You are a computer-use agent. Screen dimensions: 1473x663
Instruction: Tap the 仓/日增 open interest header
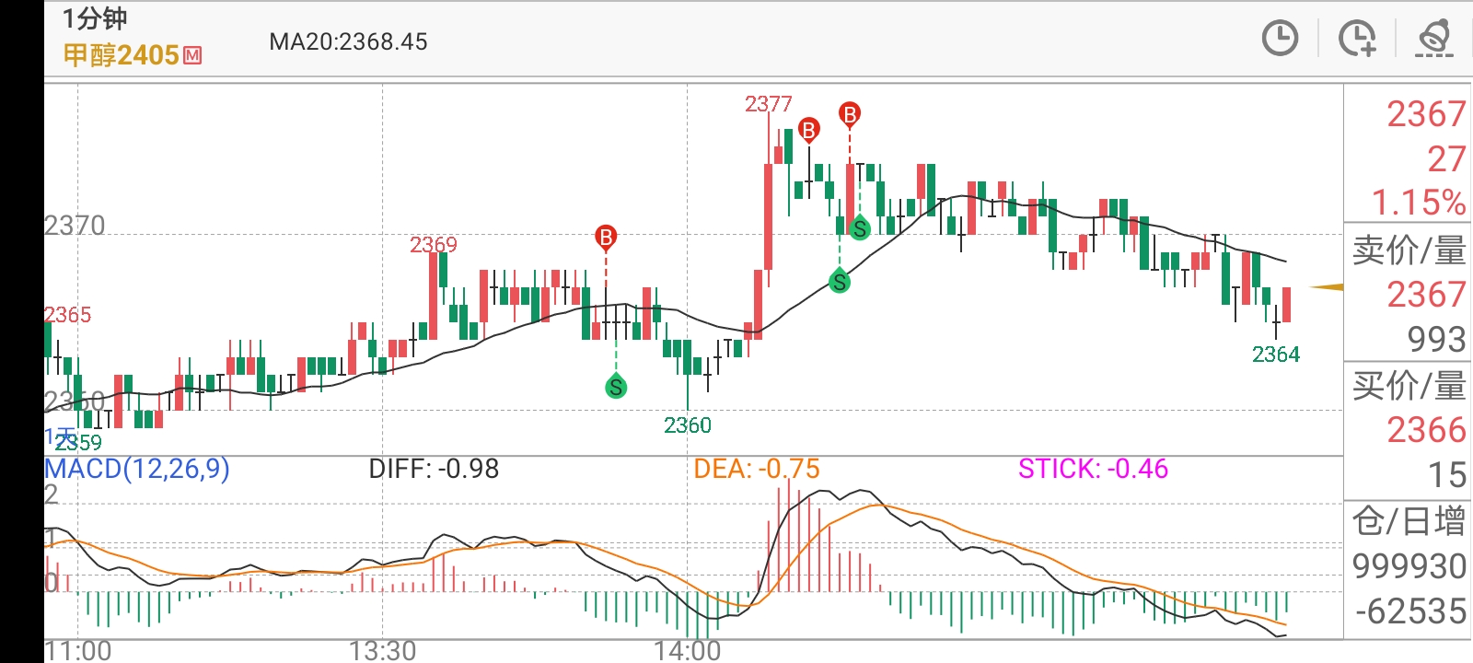(x=1409, y=521)
